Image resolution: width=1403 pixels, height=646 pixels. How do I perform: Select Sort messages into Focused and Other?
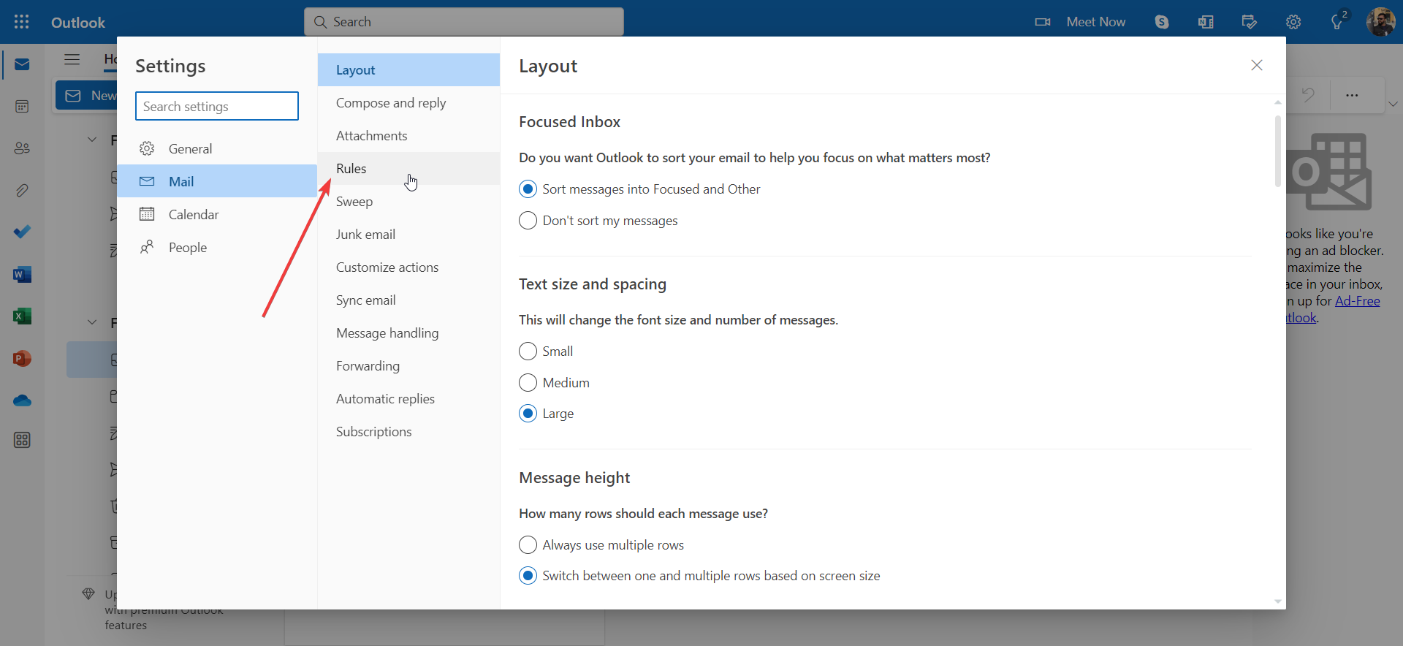click(x=528, y=189)
